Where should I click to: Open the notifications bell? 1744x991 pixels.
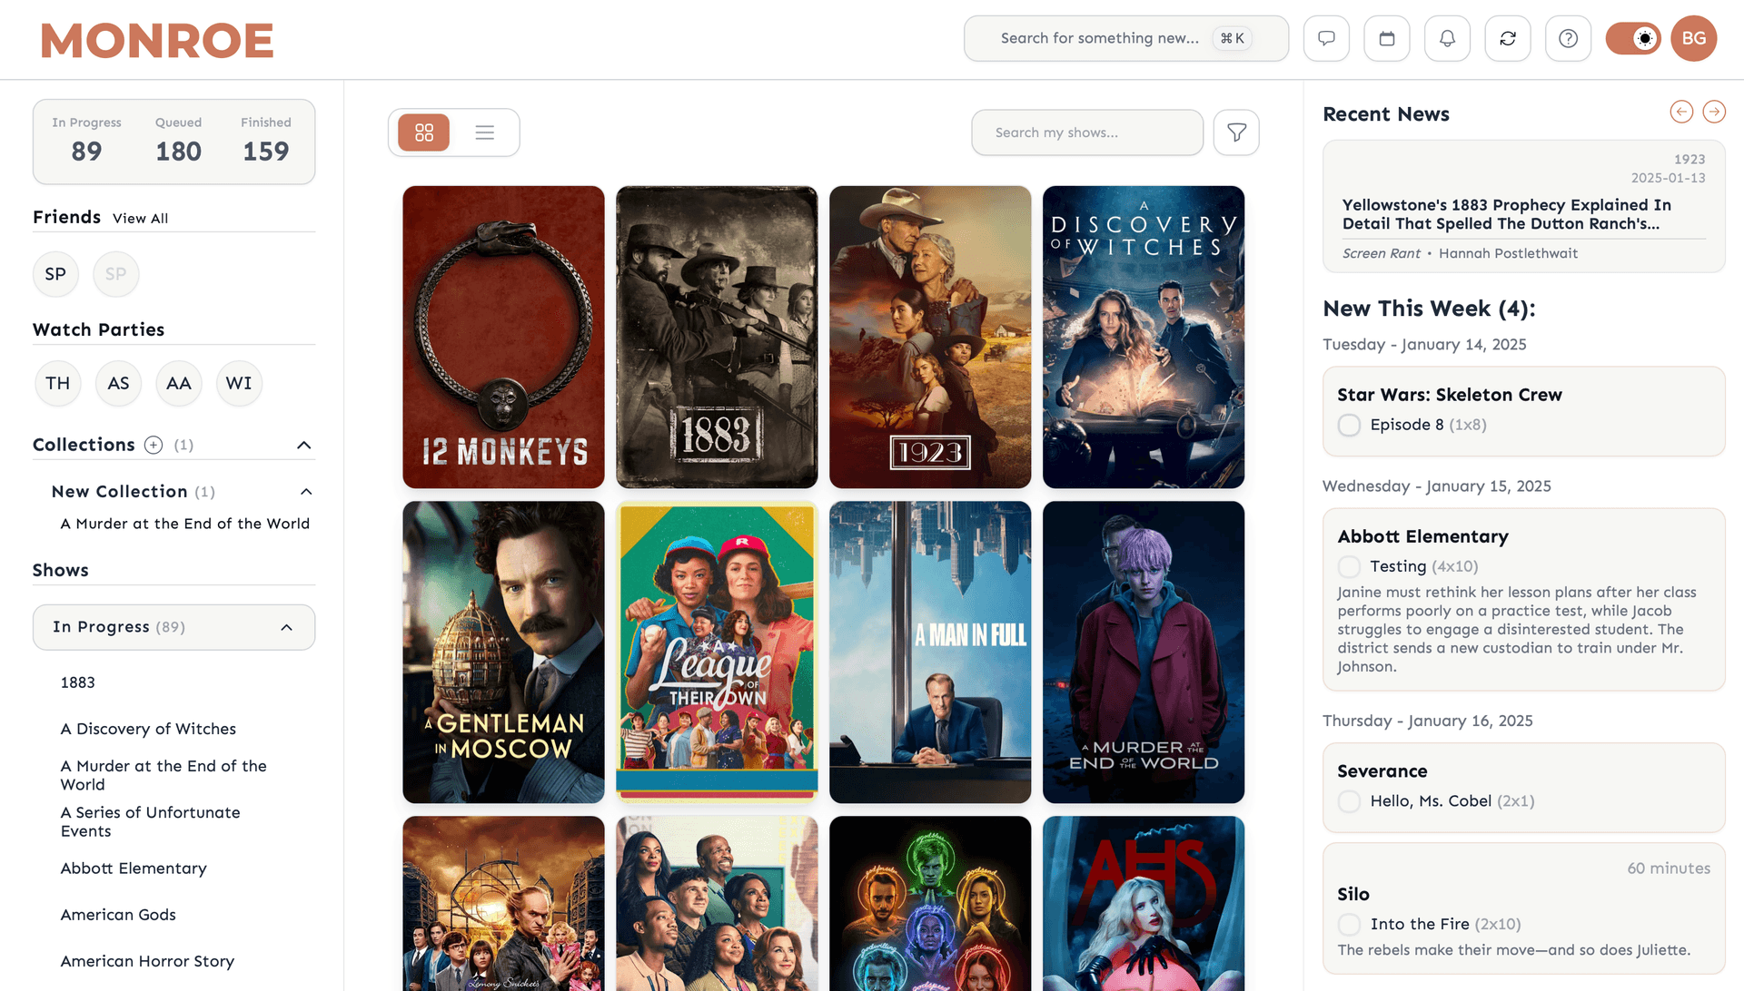pyautogui.click(x=1447, y=38)
